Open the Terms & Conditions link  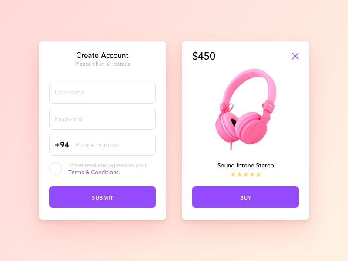point(94,172)
